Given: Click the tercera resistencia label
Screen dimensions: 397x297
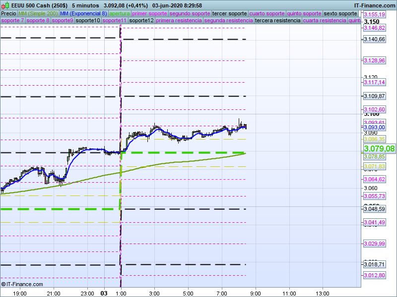Looking at the screenshot, I should pos(277,21).
